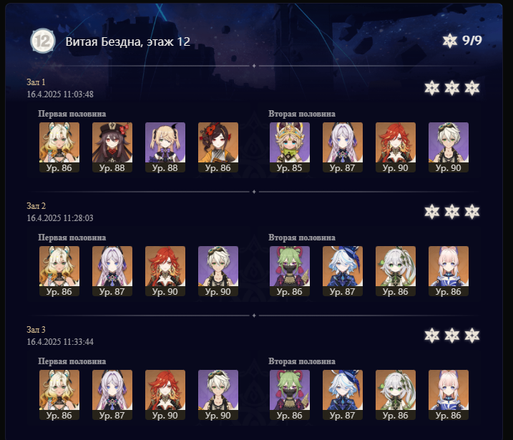Image resolution: width=513 pixels, height=440 pixels.
Task: Click the last star of Зал 2
Action: tap(472, 212)
